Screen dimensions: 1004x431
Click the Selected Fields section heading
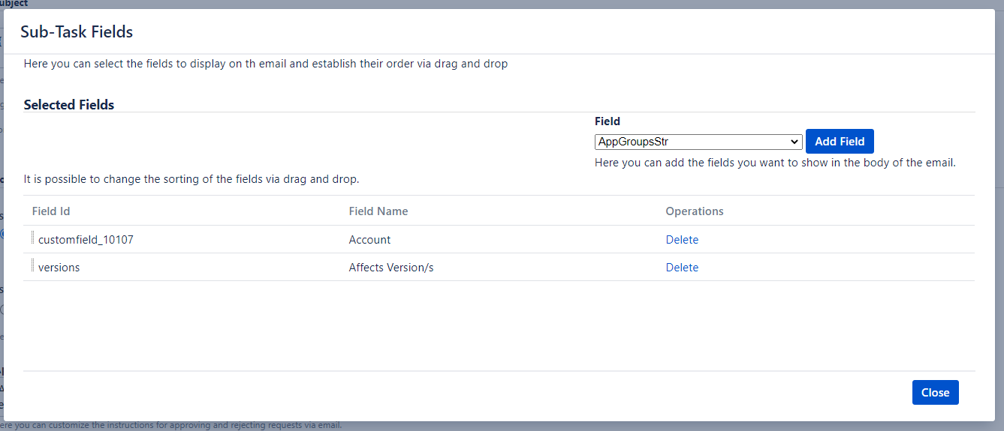coord(69,105)
